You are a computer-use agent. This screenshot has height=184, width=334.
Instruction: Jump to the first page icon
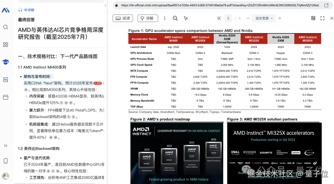(x=219, y=18)
